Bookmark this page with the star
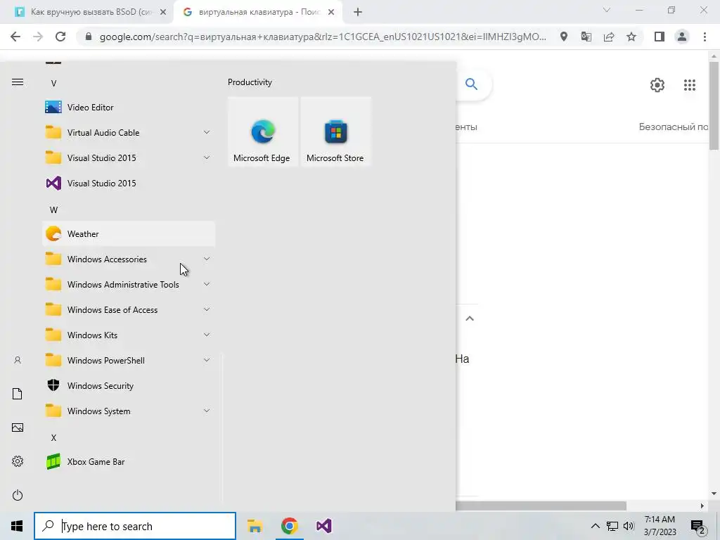Viewport: 720px width, 540px height. (x=631, y=37)
